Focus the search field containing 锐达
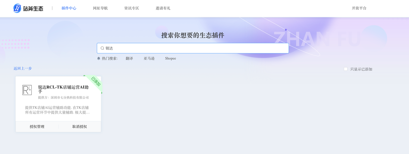409x154 pixels. click(195, 48)
